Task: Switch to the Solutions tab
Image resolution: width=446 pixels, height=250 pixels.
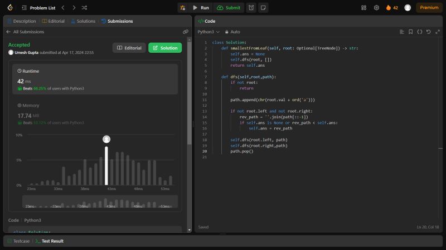Action: coord(83,21)
